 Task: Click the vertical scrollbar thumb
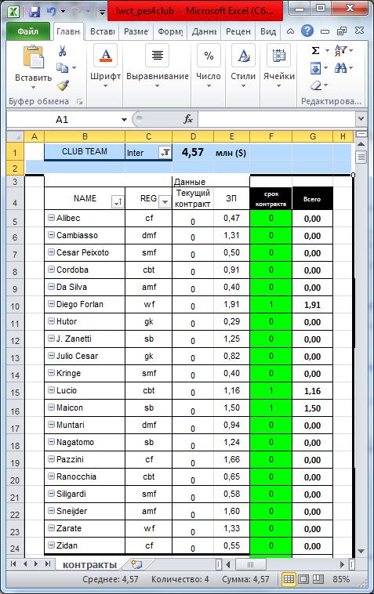point(361,157)
